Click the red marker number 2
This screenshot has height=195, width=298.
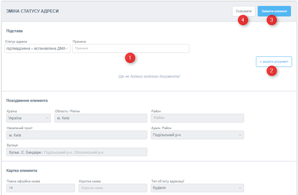click(273, 71)
